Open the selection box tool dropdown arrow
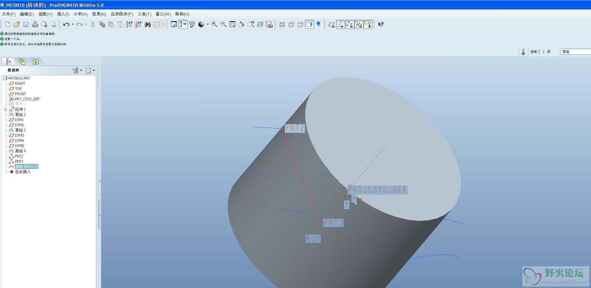Screen dimensions: 591x288 (163, 24)
